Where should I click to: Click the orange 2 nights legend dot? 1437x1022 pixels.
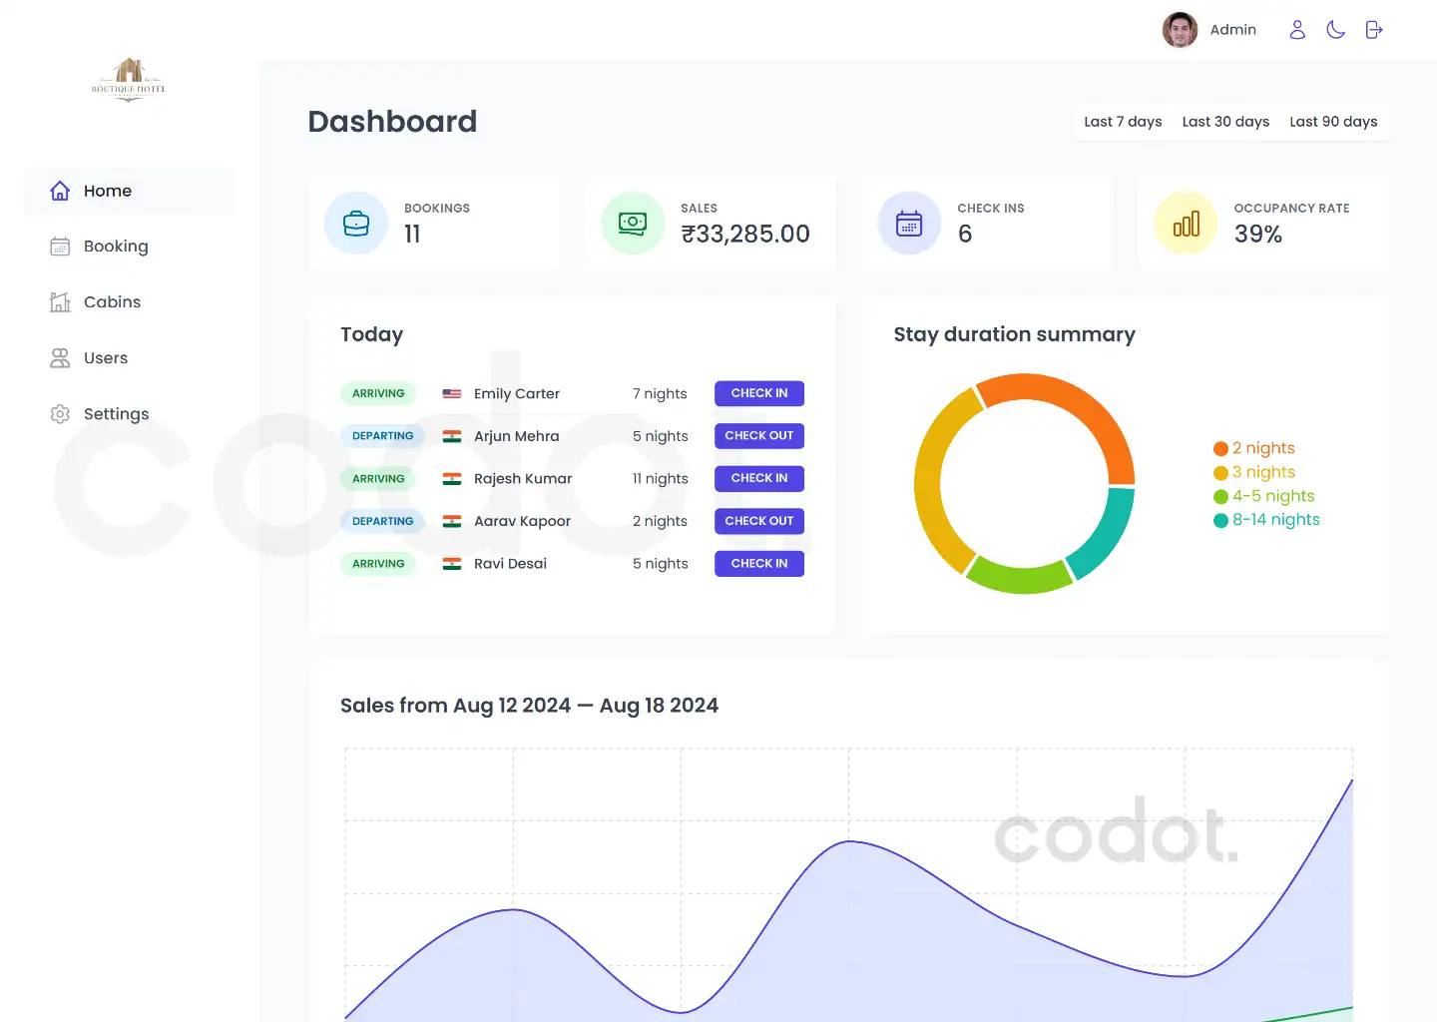(1220, 448)
